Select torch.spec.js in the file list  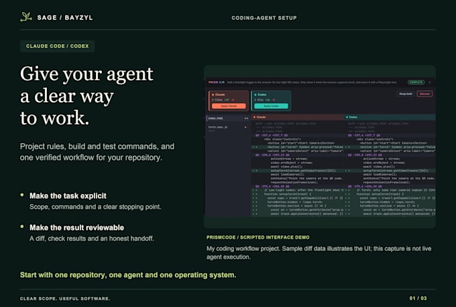[x=228, y=127]
